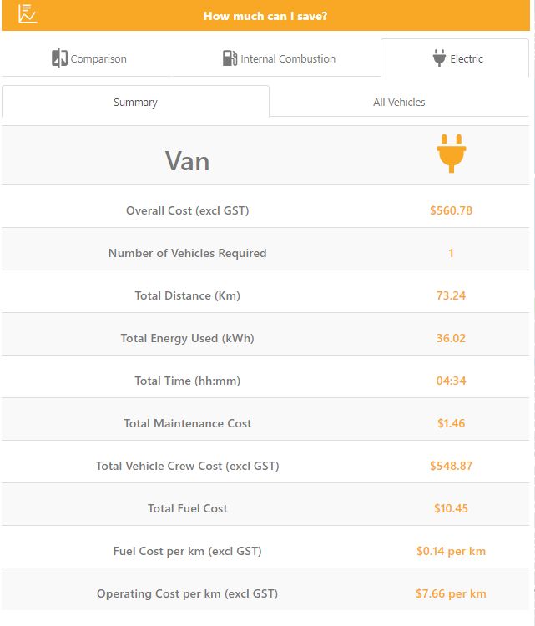Viewport: 535px width, 626px height.
Task: Click the Van heading
Action: click(x=187, y=161)
